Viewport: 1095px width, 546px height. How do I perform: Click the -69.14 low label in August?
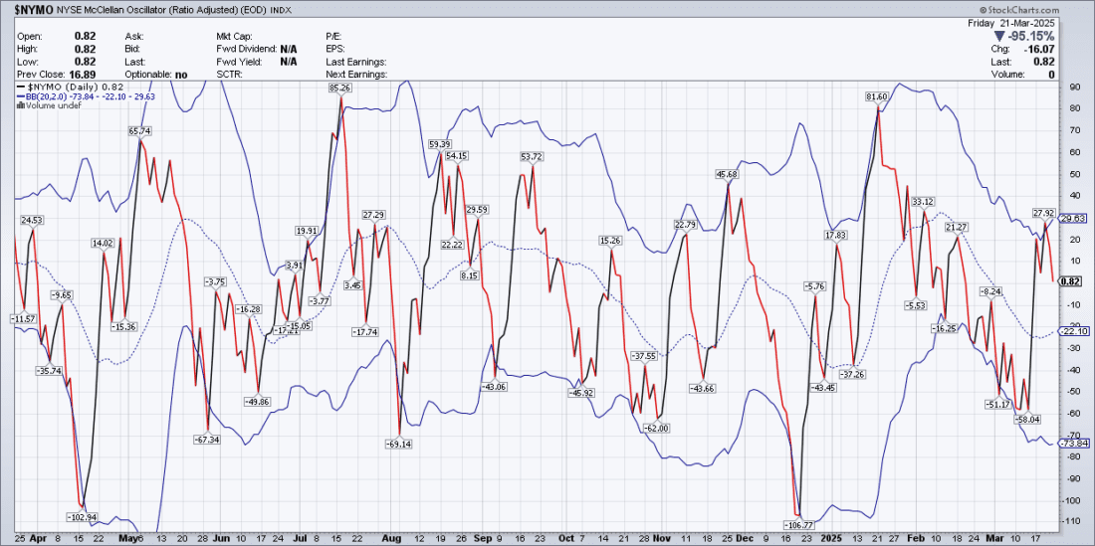pyautogui.click(x=398, y=444)
